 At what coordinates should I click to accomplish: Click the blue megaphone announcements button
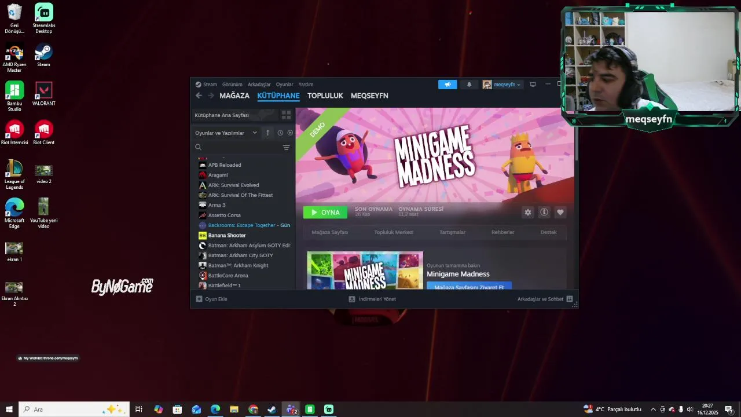(x=447, y=85)
